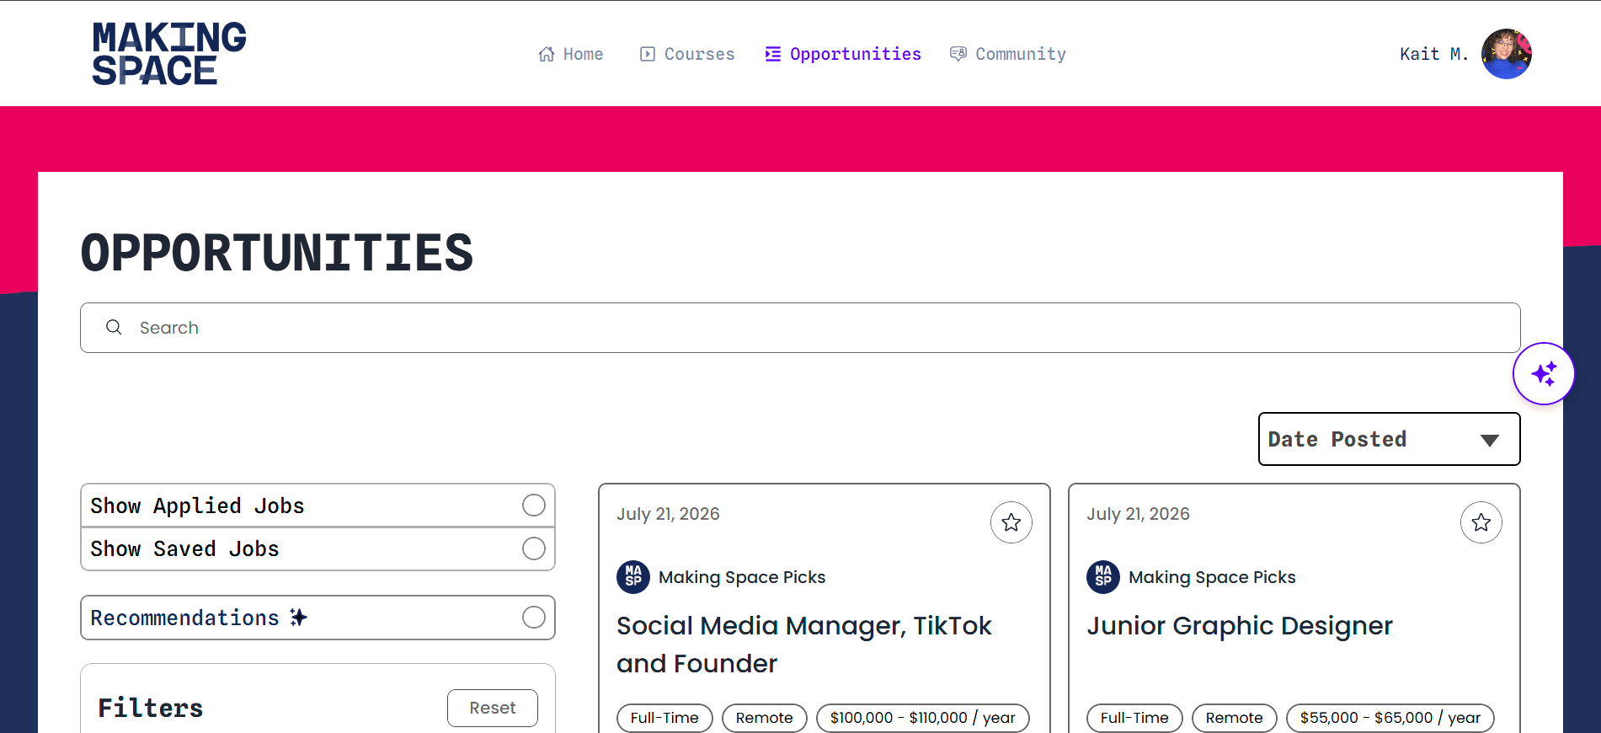Select the Opportunities nav item
1601x733 pixels.
[x=843, y=54]
